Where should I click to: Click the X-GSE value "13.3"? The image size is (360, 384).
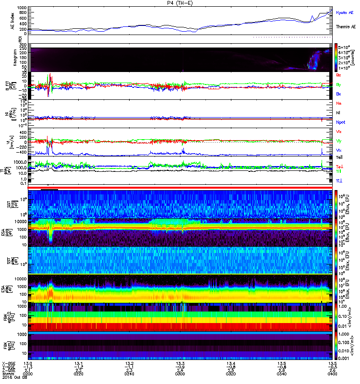[x=180, y=364]
